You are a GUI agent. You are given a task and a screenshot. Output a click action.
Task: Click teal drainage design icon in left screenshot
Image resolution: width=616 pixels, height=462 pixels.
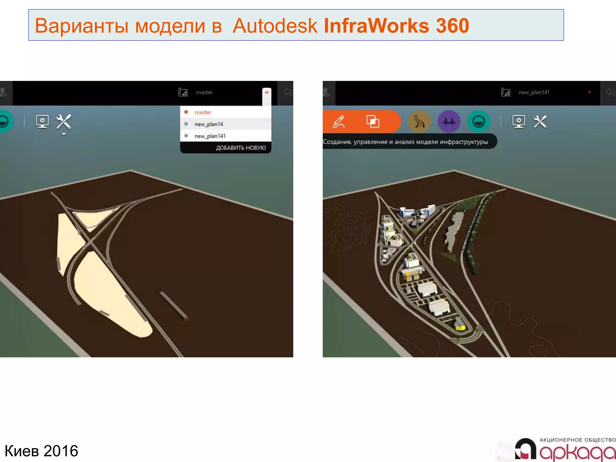(5, 122)
